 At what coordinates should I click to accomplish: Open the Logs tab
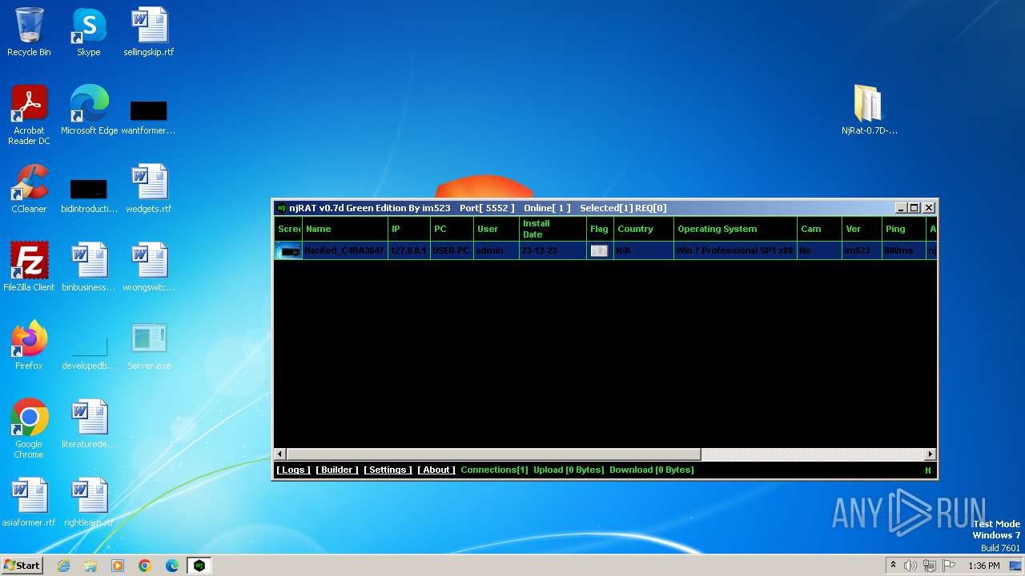(293, 470)
